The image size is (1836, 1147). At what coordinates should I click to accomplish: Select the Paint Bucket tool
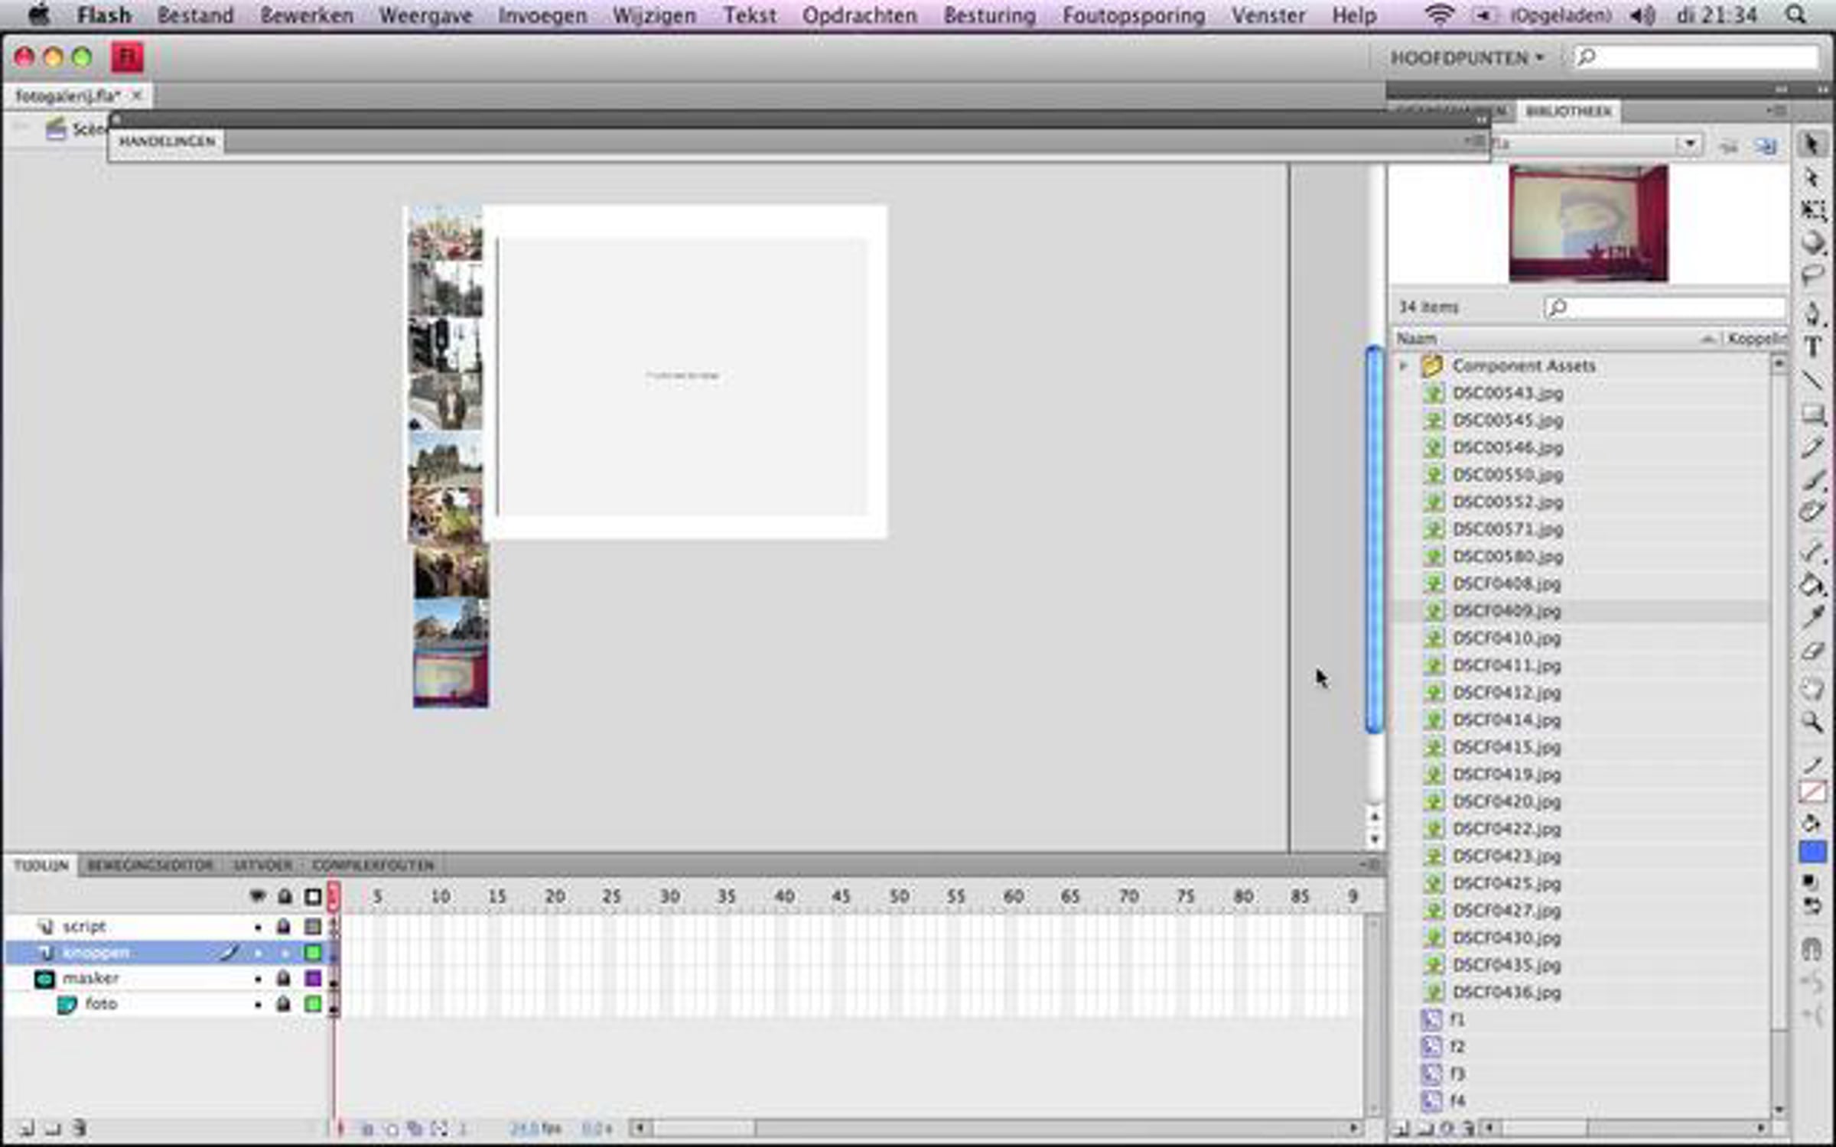point(1812,586)
